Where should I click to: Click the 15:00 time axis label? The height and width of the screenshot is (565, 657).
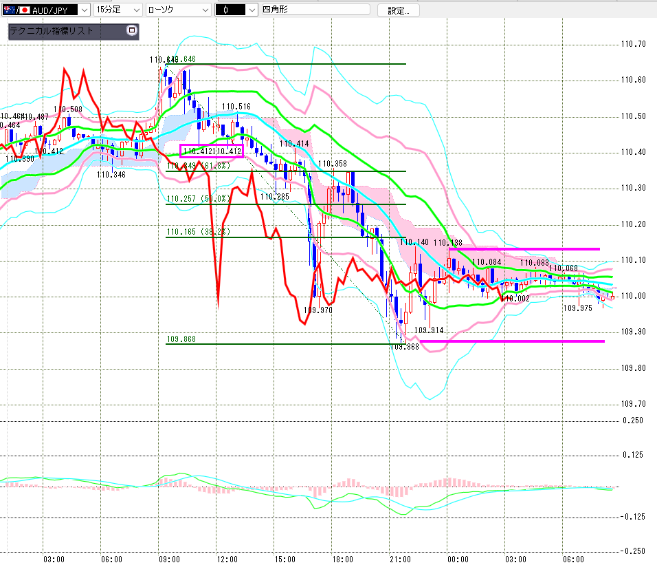pos(285,559)
